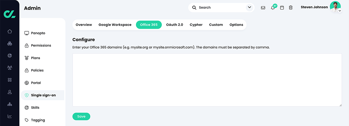Image resolution: width=349 pixels, height=126 pixels.
Task: Open the four-squares apps icon in the left rail
Action: click(x=10, y=80)
